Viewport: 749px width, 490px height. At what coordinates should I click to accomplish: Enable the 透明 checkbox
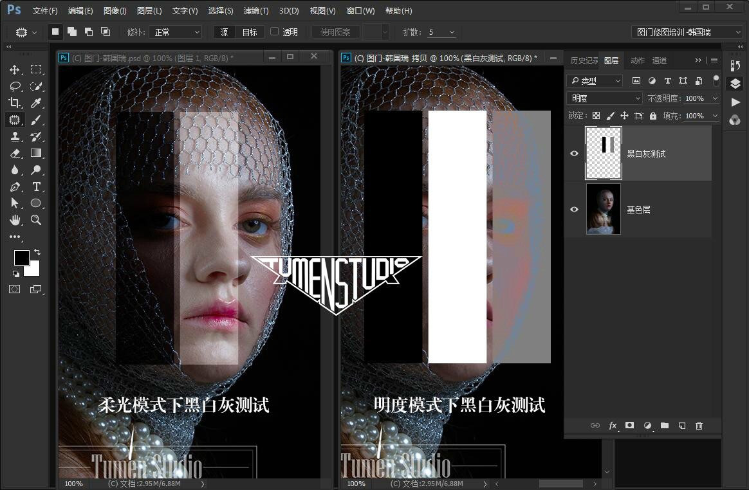click(x=274, y=32)
